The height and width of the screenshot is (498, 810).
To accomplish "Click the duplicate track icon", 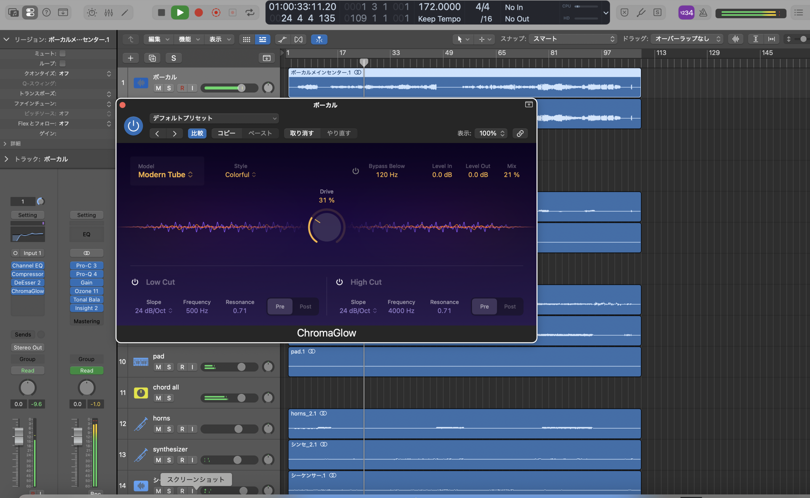I will coord(152,58).
